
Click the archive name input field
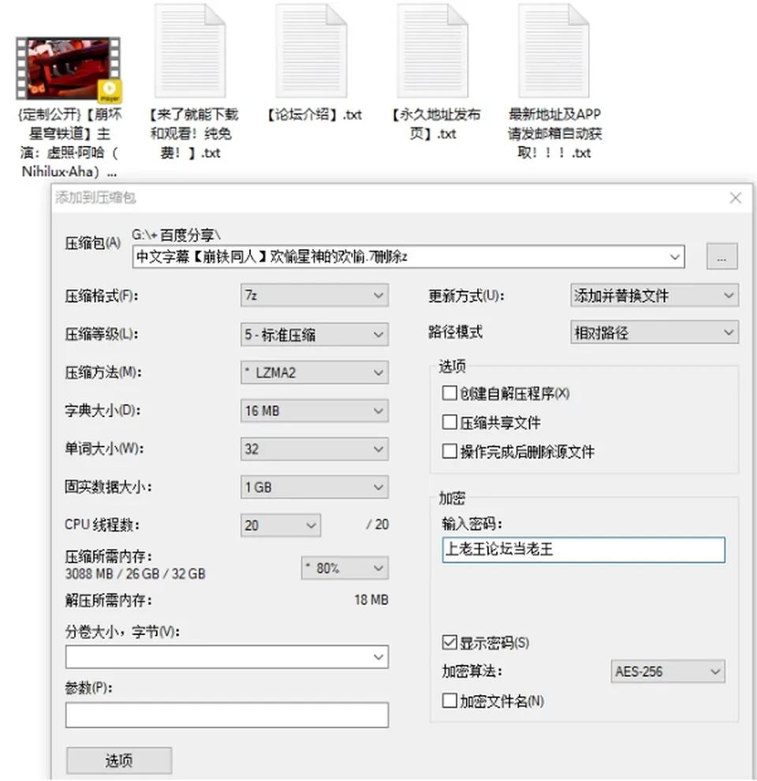tap(408, 256)
